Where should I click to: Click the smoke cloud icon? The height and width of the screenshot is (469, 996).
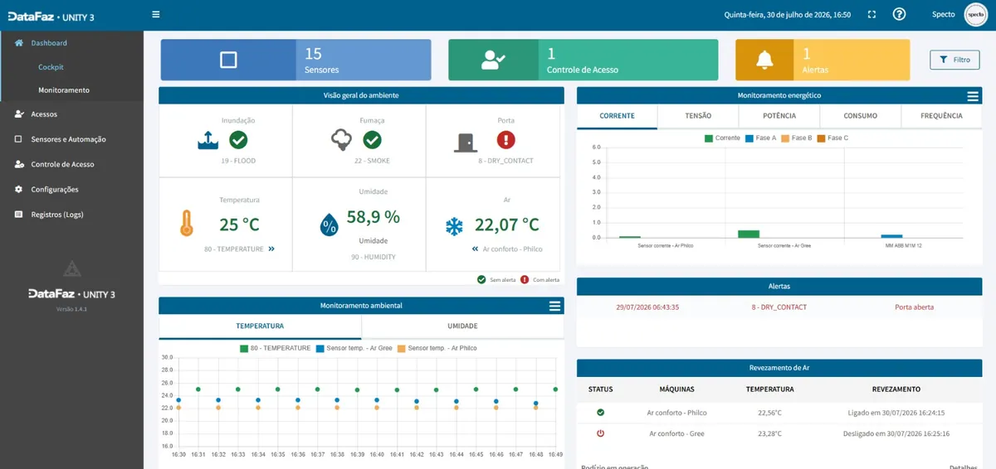[x=341, y=140]
